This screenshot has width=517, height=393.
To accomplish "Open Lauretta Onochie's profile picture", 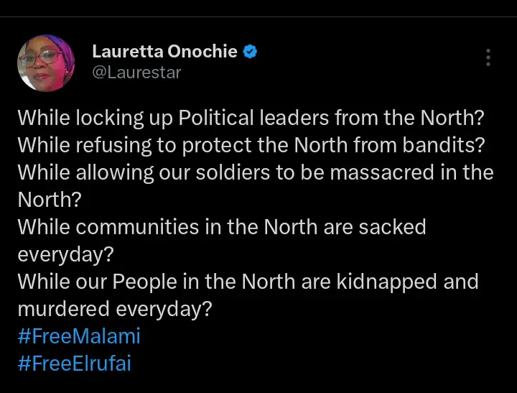I will (x=46, y=63).
